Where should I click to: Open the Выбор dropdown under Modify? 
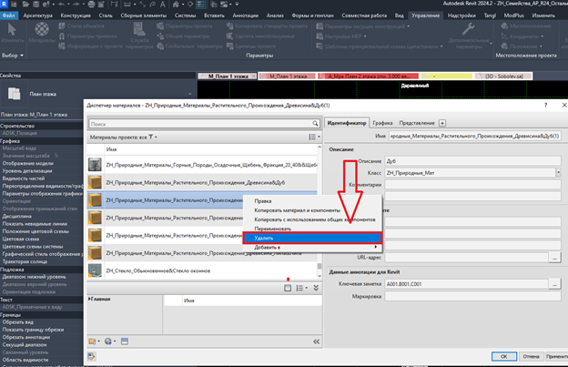pos(13,56)
